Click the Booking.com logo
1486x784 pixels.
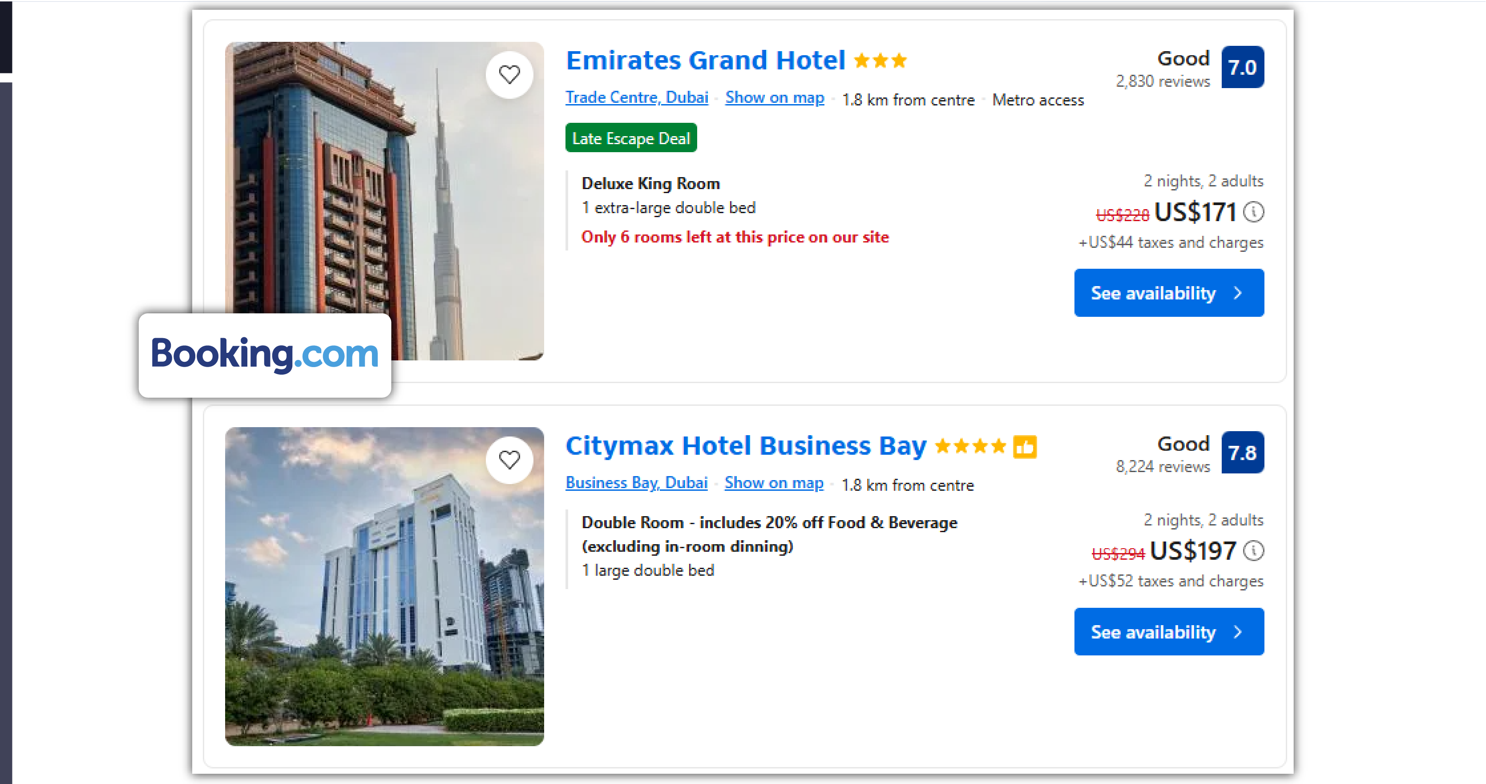tap(264, 356)
